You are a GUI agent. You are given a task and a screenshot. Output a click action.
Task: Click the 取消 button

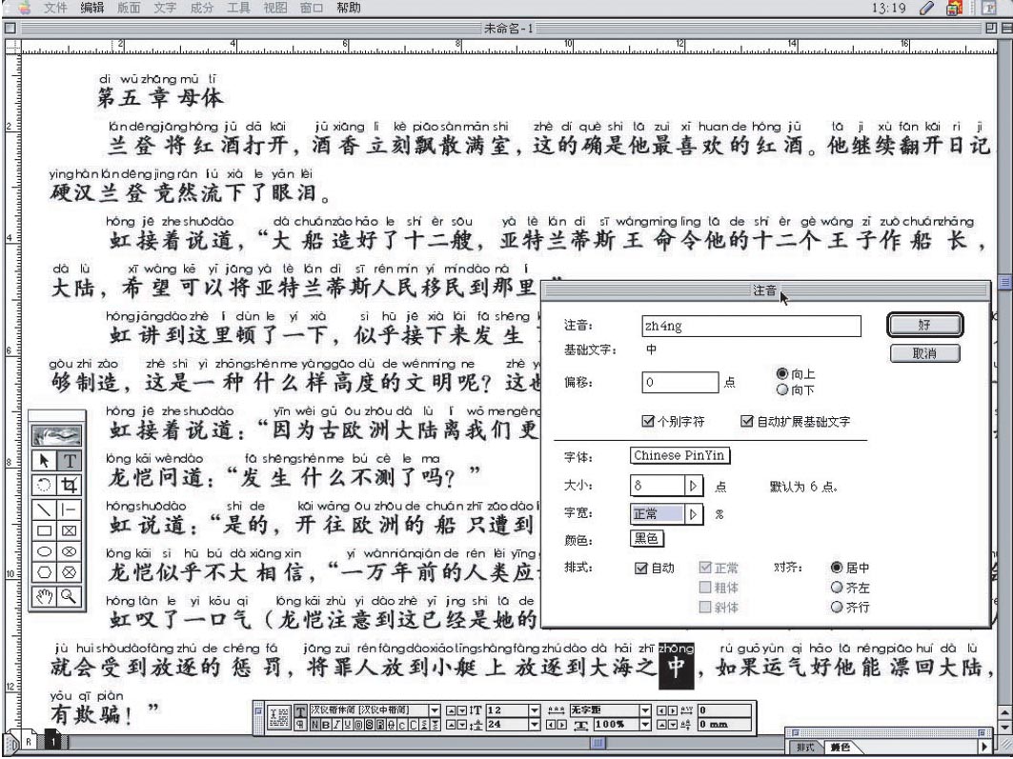[922, 354]
